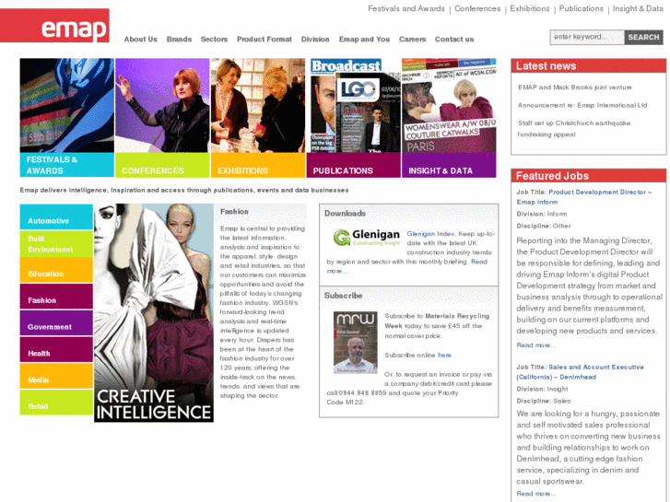Click the SEARCH button
Image resolution: width=670 pixels, height=502 pixels.
(643, 37)
